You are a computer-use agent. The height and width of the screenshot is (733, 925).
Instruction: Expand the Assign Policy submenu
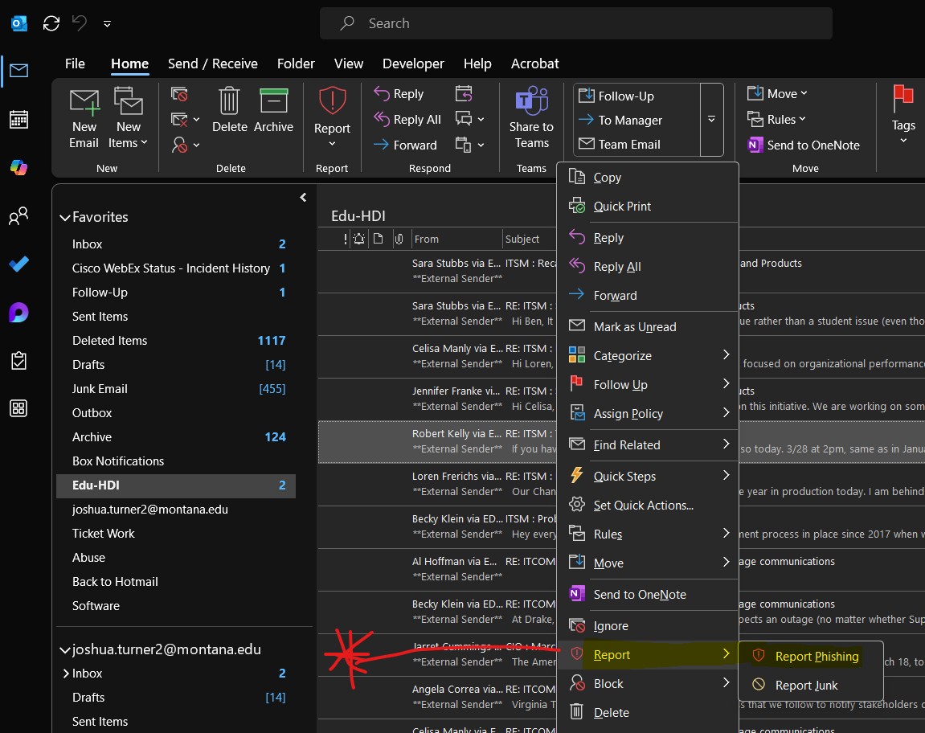647,414
